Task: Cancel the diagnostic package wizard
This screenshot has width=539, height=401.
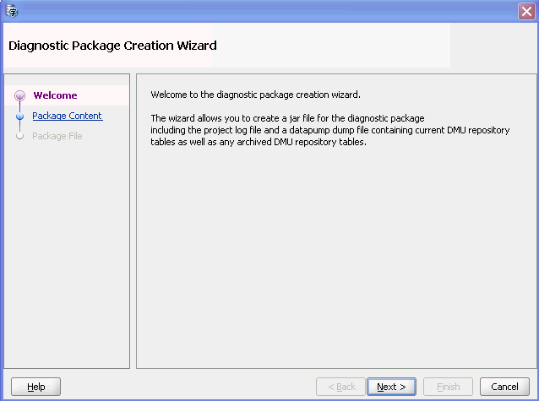Action: (504, 387)
